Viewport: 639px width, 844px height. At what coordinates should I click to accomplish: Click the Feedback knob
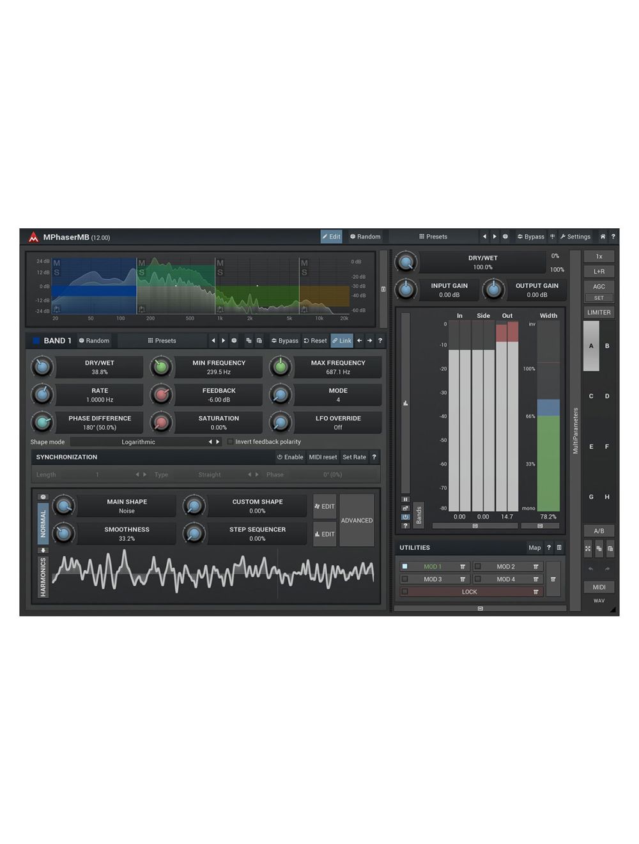[x=162, y=395]
